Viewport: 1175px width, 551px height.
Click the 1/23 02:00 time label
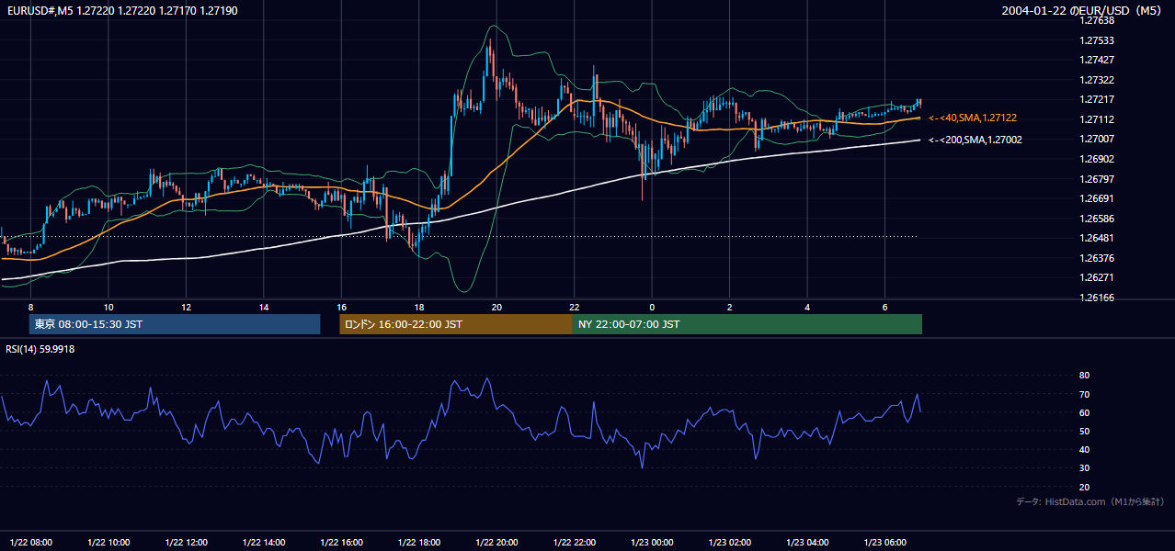click(729, 542)
